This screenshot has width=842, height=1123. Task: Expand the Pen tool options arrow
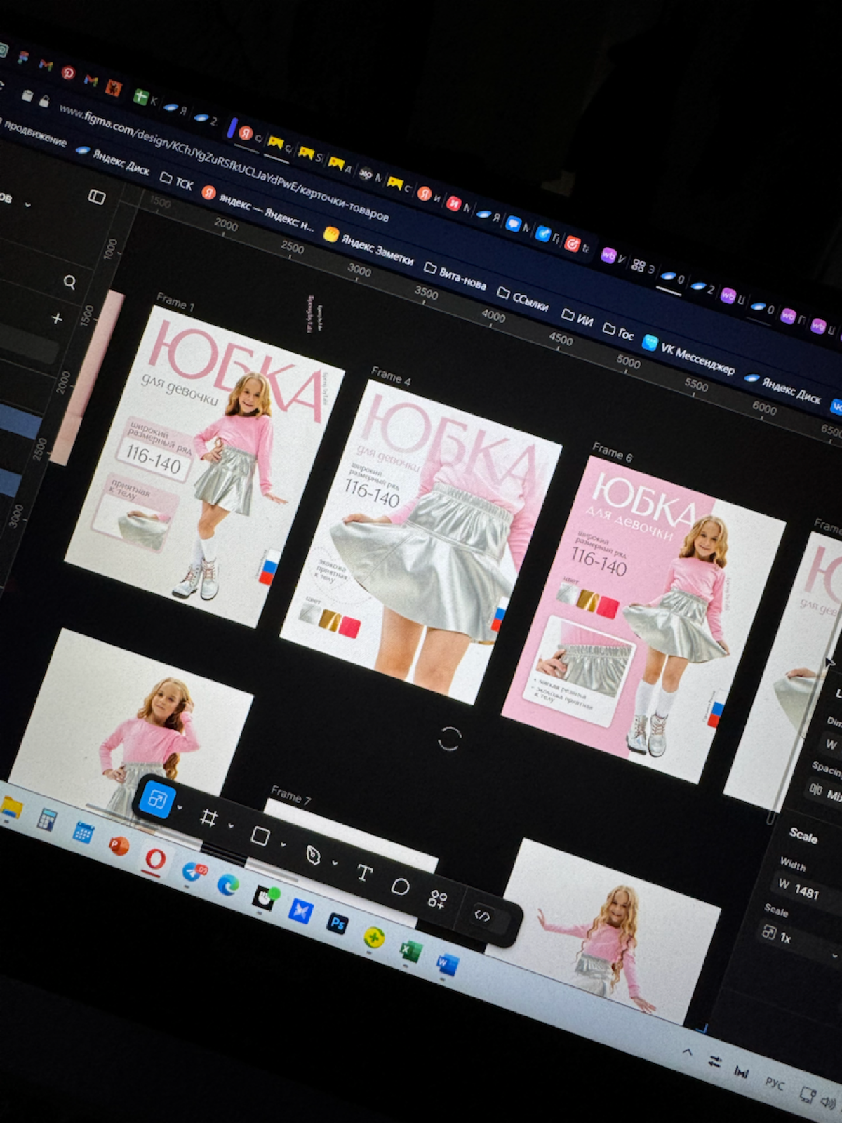click(x=335, y=862)
